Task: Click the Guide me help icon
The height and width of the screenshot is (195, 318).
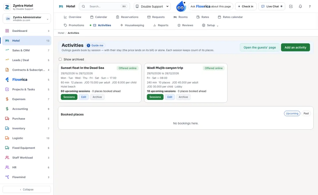Action: click(x=88, y=45)
